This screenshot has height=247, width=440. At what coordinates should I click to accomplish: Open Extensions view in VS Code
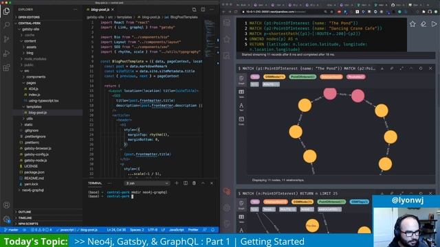[x=6, y=67]
